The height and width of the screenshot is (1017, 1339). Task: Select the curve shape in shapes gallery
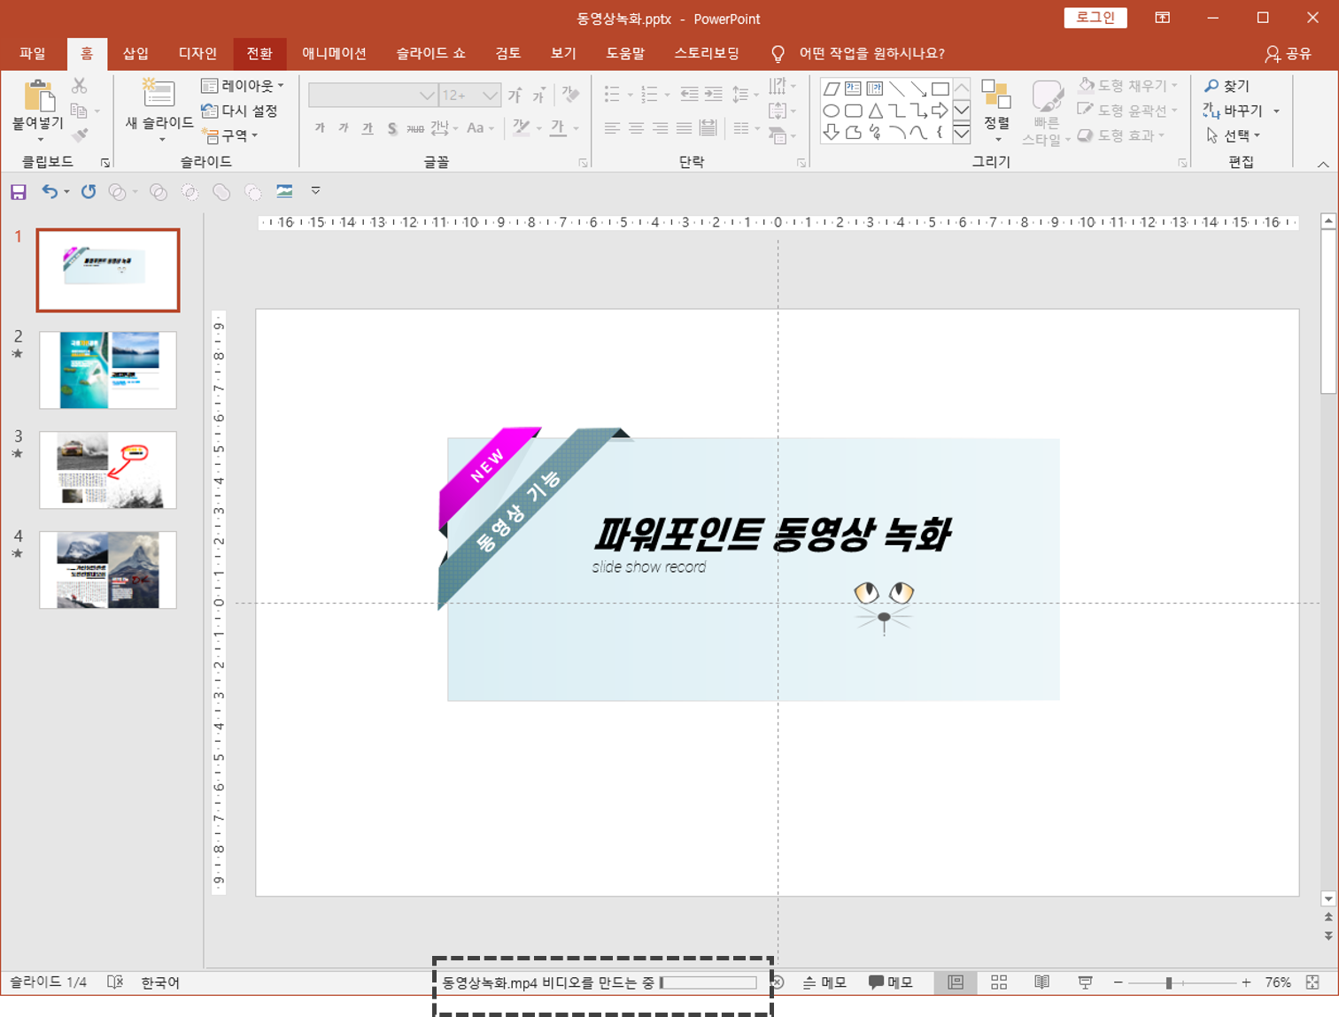click(918, 132)
